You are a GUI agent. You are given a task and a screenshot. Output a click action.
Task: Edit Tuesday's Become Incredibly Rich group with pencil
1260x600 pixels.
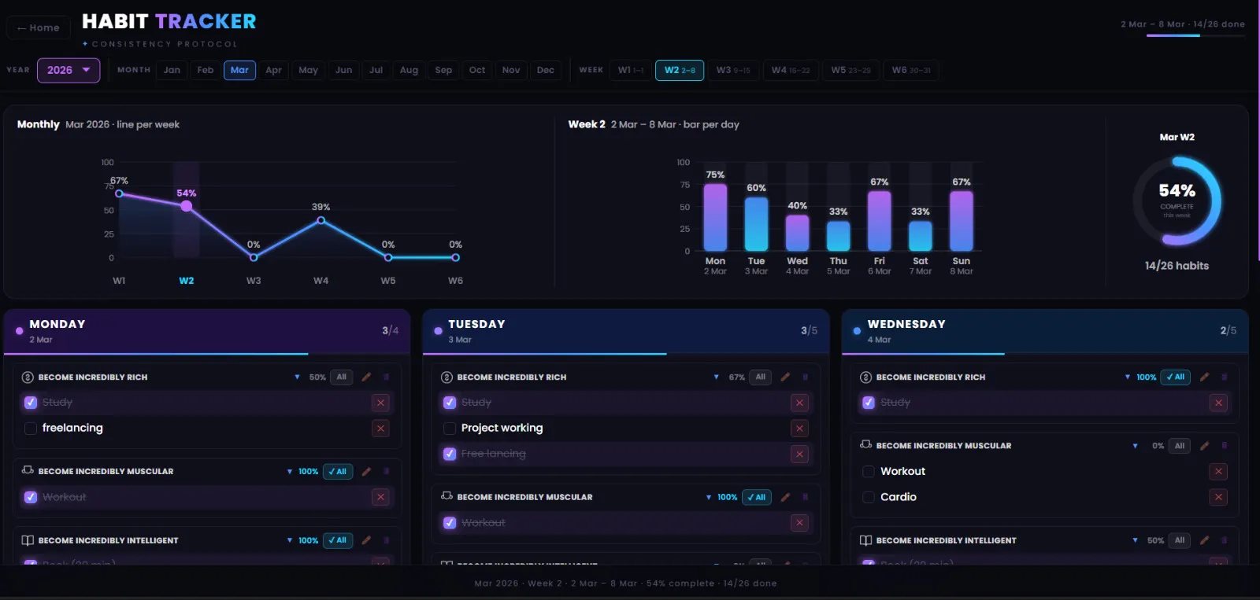click(785, 377)
